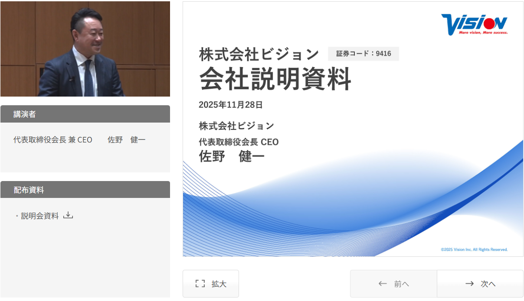Click the blue wave graphic on the slide
The image size is (524, 301).
click(x=347, y=208)
